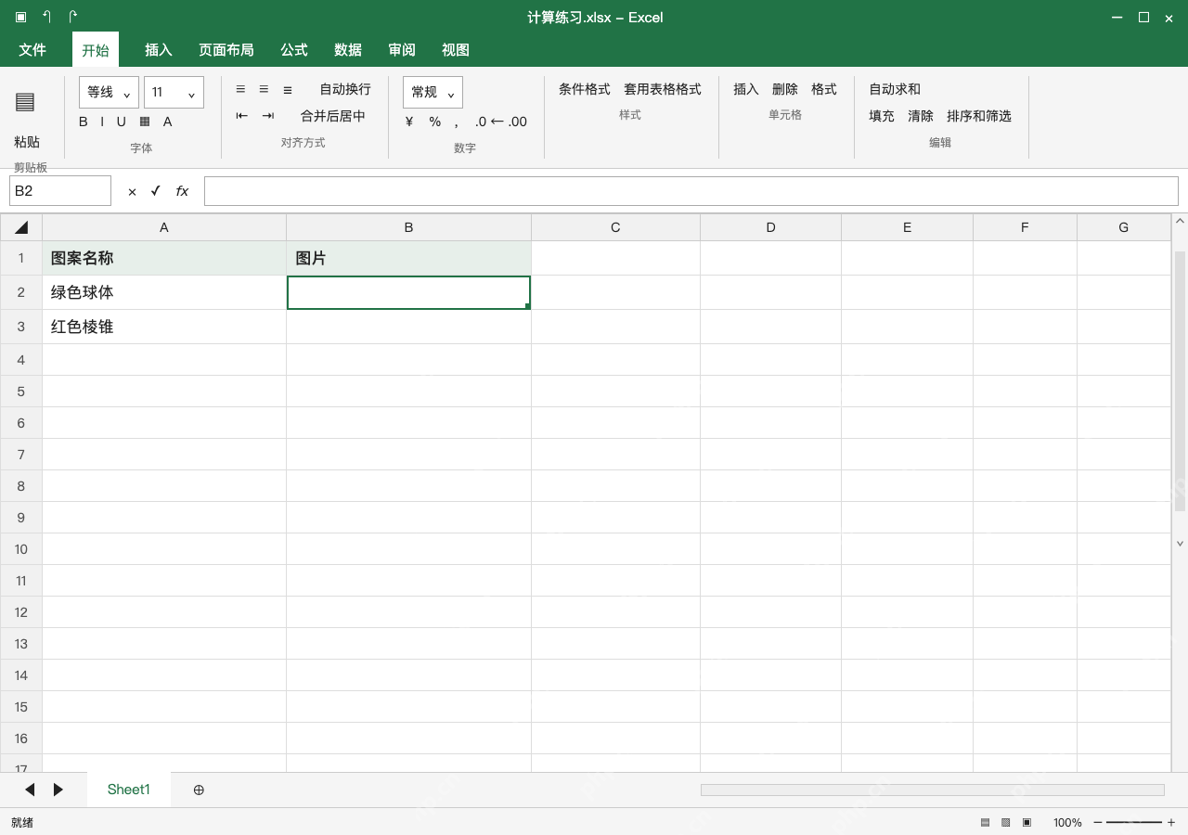Toggle 自动换行 wrap text
The width and height of the screenshot is (1188, 835).
click(x=345, y=89)
